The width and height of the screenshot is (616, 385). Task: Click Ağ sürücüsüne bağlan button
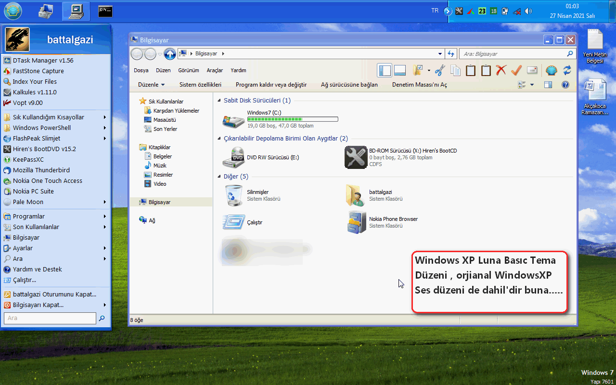pyautogui.click(x=349, y=85)
